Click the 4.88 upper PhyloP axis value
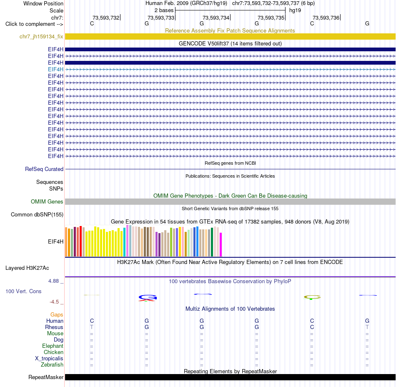 53,281
